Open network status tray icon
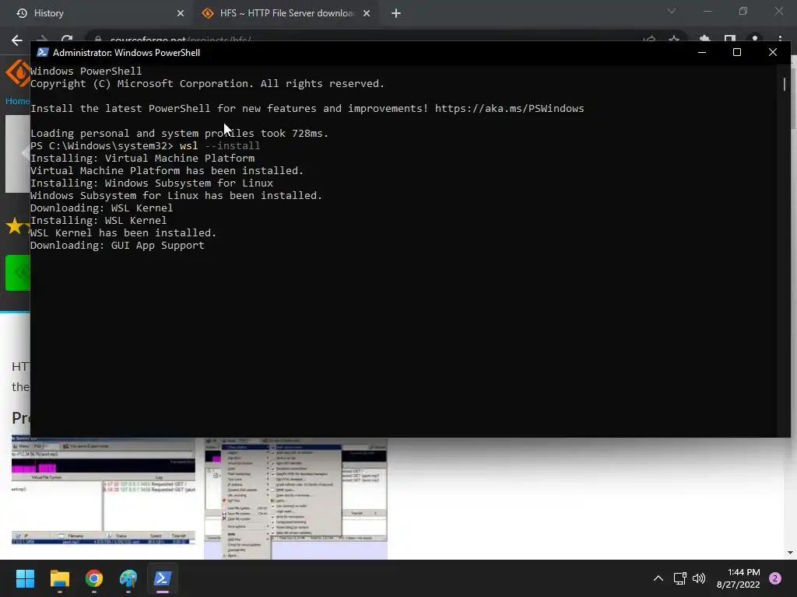Image resolution: width=797 pixels, height=597 pixels. click(680, 578)
